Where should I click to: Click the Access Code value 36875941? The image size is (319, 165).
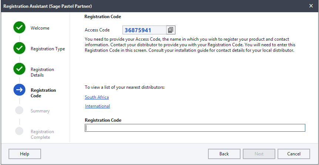138,30
